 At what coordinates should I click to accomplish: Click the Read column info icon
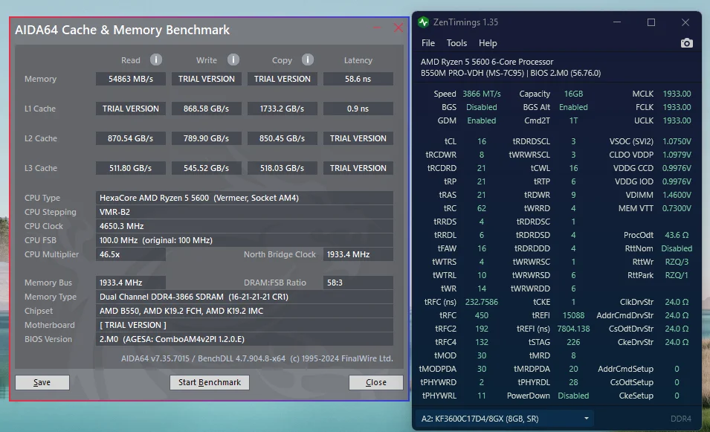156,60
